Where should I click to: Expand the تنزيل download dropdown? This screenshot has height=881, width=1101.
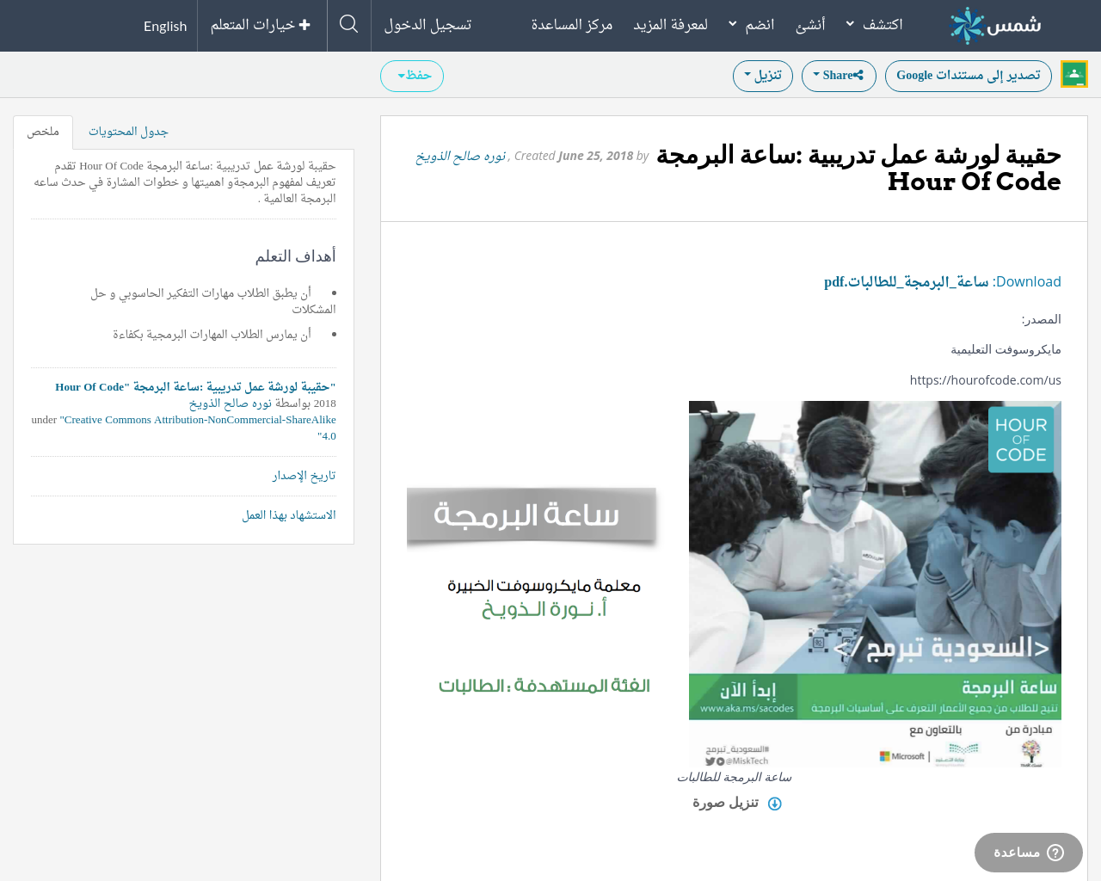[x=762, y=76]
